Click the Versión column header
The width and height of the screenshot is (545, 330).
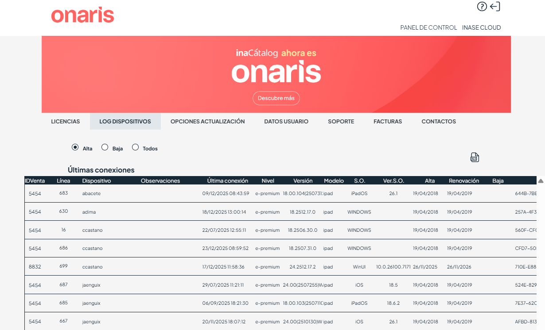click(x=303, y=180)
